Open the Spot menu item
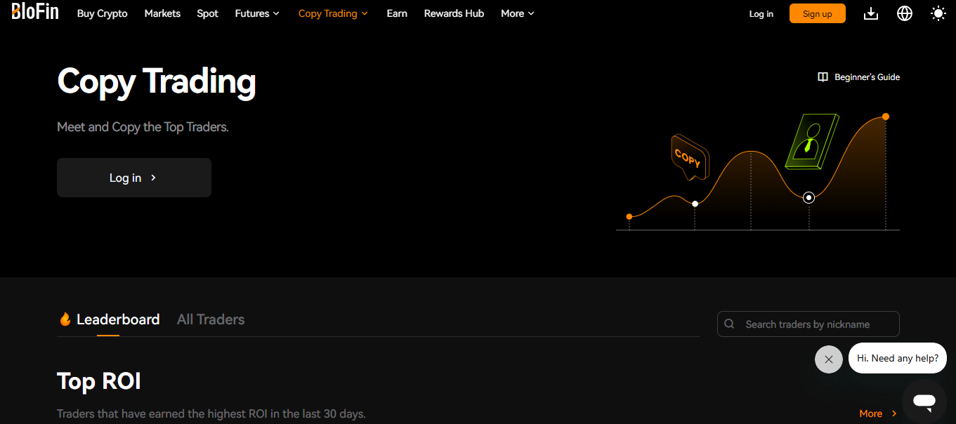Viewport: 956px width, 424px height. click(x=208, y=13)
